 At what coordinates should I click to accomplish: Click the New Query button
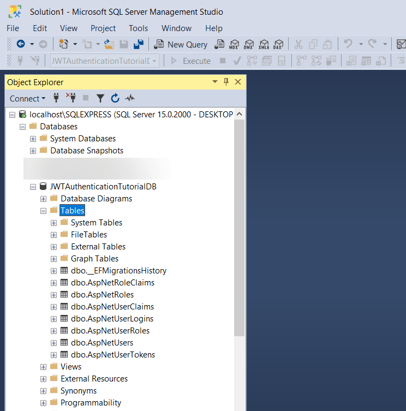(181, 44)
